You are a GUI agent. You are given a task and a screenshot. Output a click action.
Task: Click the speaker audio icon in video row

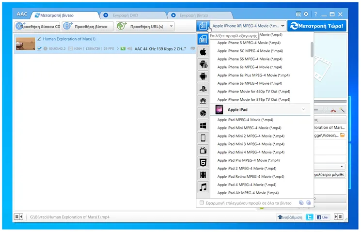click(x=129, y=48)
